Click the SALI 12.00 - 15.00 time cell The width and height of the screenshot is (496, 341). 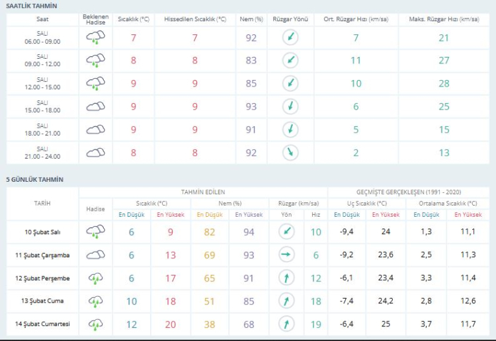(x=42, y=83)
